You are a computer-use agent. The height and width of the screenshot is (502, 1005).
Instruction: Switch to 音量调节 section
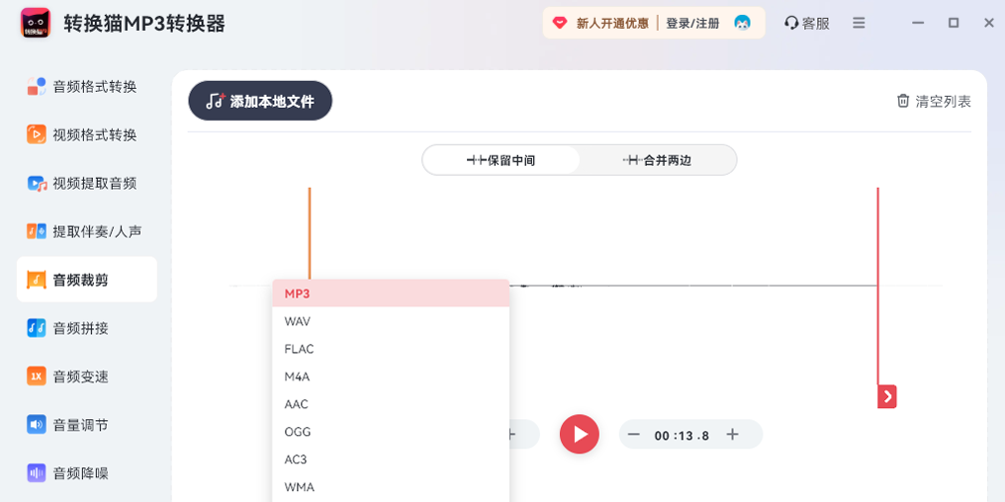(86, 425)
